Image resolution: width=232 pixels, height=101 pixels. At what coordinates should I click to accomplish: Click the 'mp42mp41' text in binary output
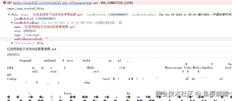[50, 61]
